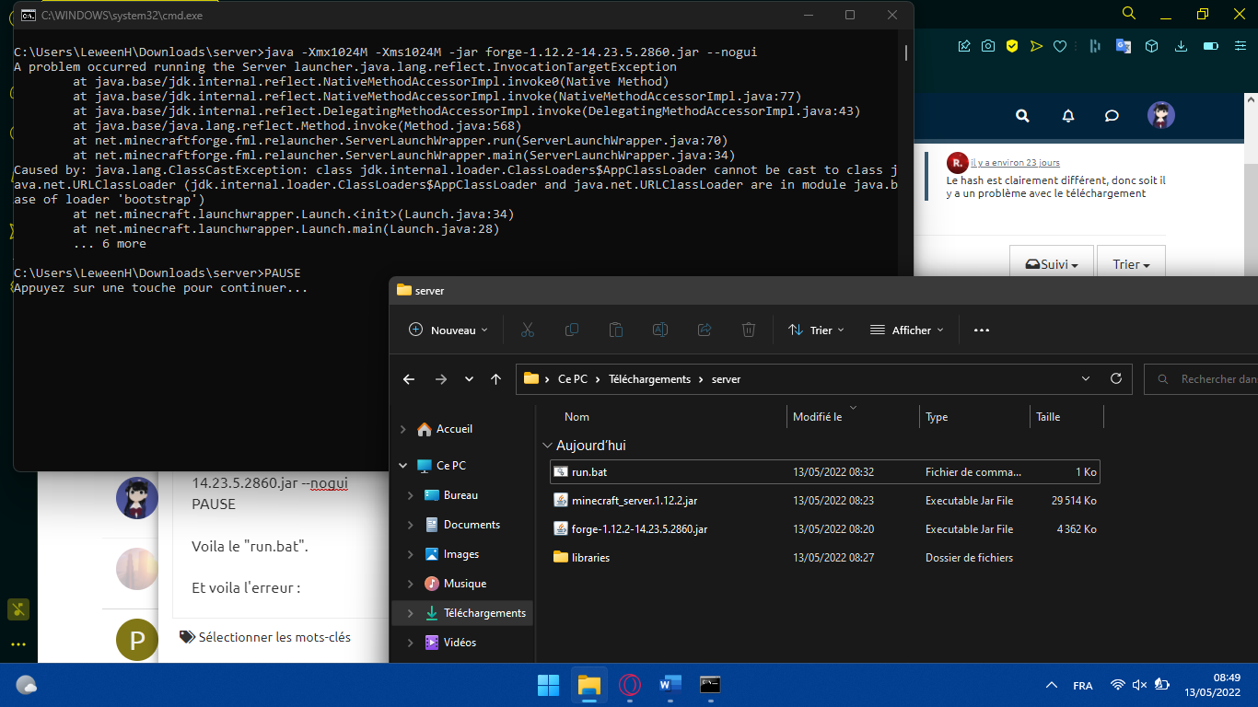
Task: Toggle the Opera battery saver icon
Action: click(x=1211, y=46)
